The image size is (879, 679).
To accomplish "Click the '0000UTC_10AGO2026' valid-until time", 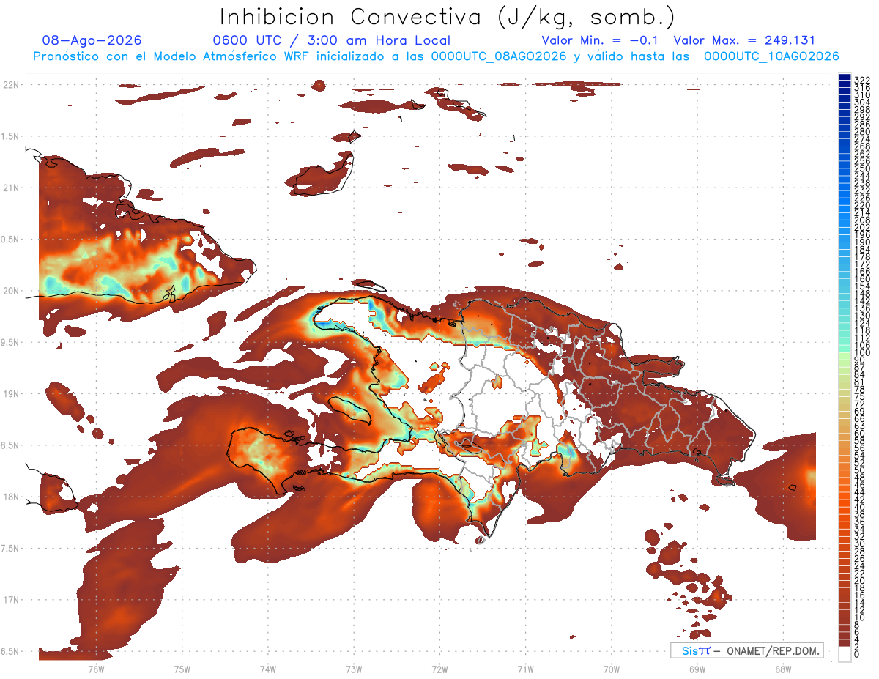I will pyautogui.click(x=771, y=56).
